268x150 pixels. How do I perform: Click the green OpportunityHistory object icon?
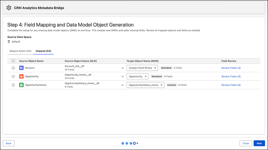[21, 85]
